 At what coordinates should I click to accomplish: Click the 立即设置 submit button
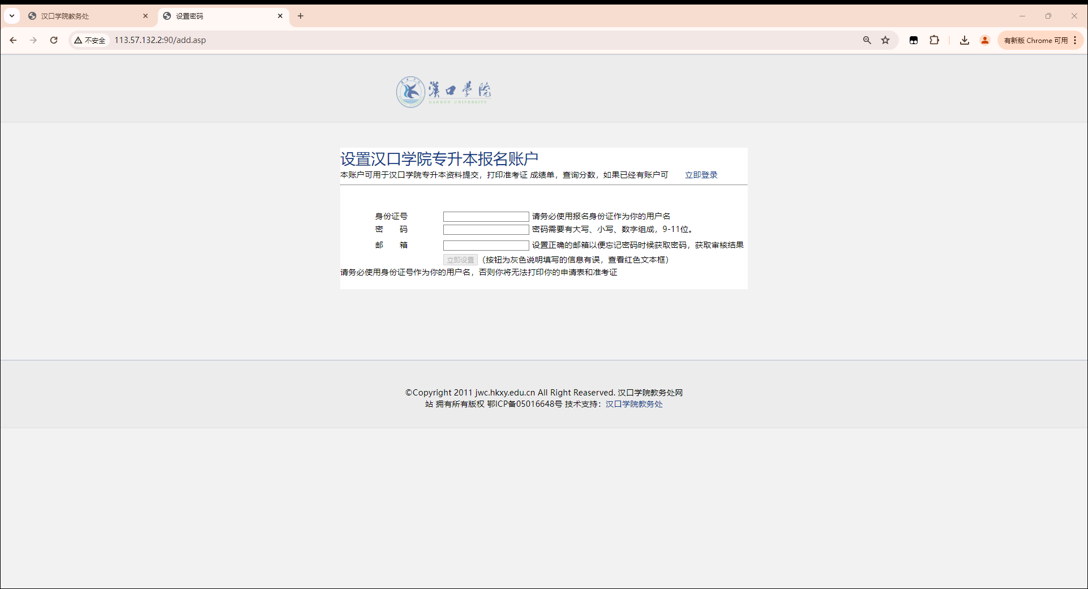click(x=460, y=260)
